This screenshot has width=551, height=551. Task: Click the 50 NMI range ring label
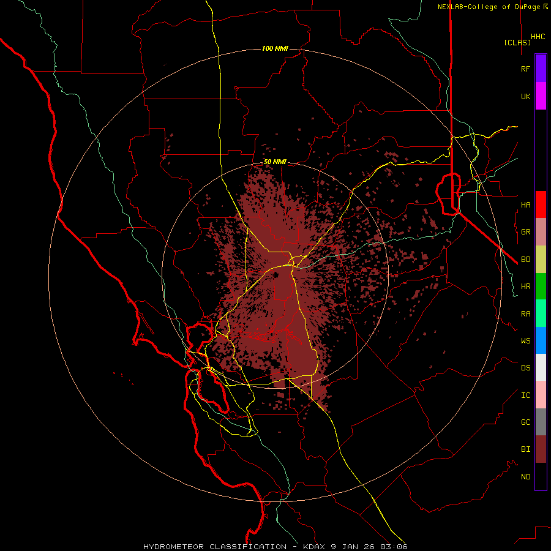point(275,162)
